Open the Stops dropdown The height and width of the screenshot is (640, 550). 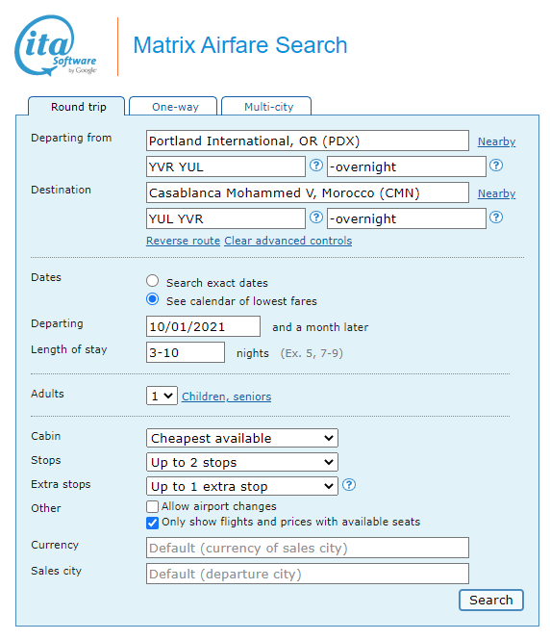coord(242,462)
